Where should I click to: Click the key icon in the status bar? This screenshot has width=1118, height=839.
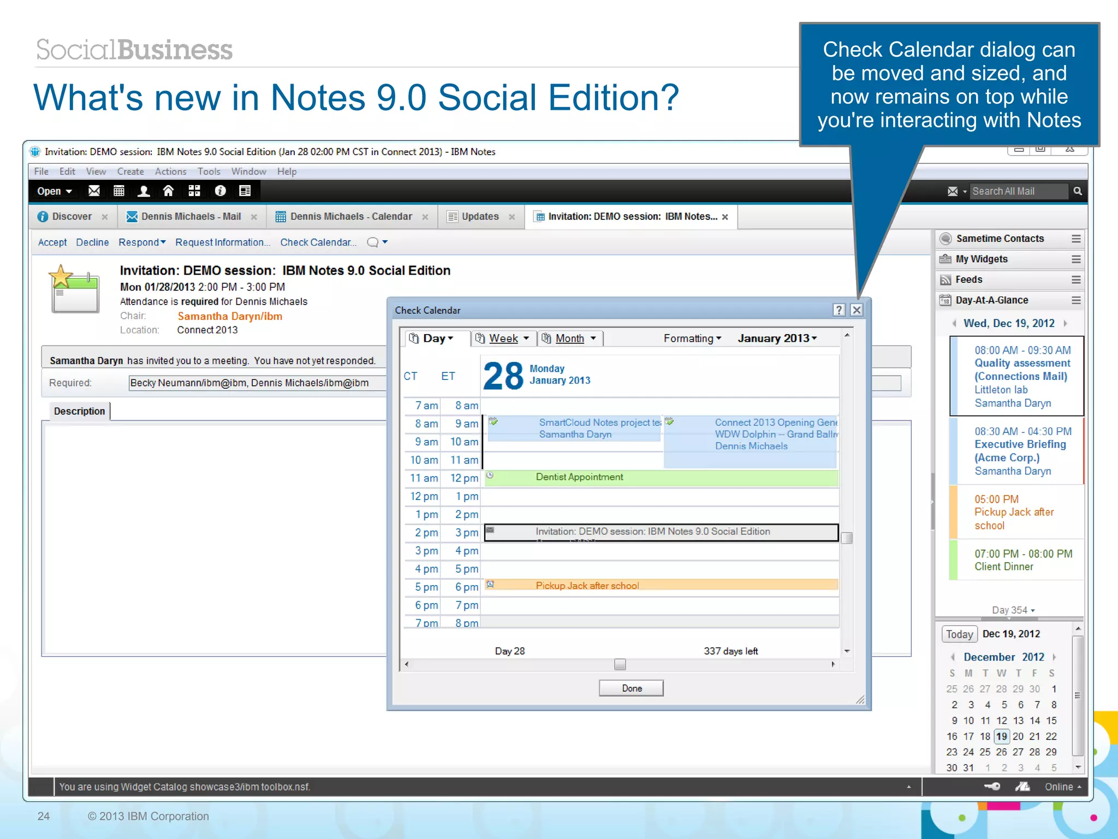point(992,787)
